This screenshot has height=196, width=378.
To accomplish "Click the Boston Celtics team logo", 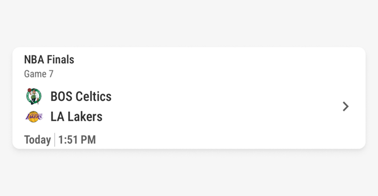I will 33,96.
